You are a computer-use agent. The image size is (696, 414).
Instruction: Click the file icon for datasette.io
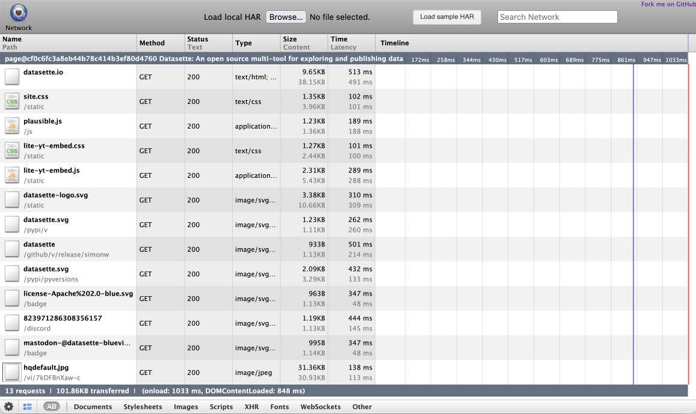pos(12,77)
